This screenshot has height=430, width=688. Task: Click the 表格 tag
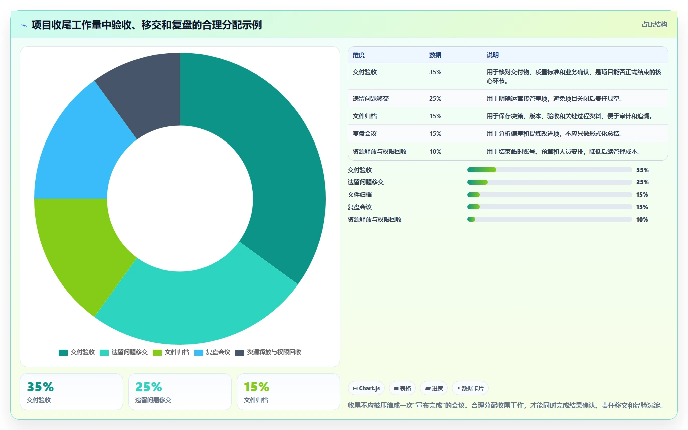(402, 388)
